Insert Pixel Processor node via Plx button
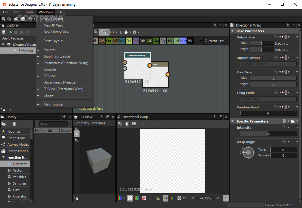Screen dimensions: 302x208 point(190,41)
